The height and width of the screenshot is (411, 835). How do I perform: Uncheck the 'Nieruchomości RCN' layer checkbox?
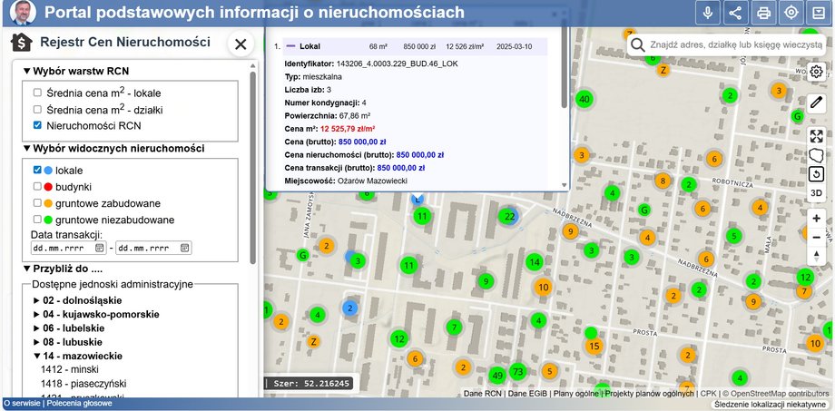(x=37, y=125)
